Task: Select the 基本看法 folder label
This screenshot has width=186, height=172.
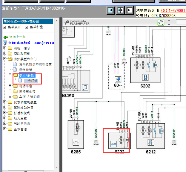Action: click(20, 129)
